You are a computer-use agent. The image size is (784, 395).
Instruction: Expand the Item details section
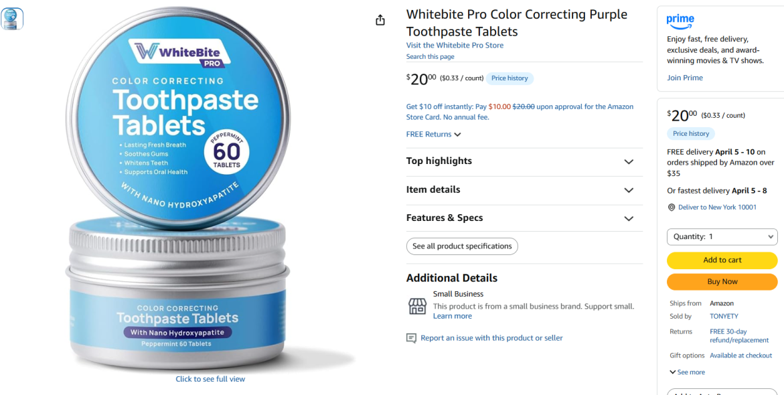click(524, 190)
